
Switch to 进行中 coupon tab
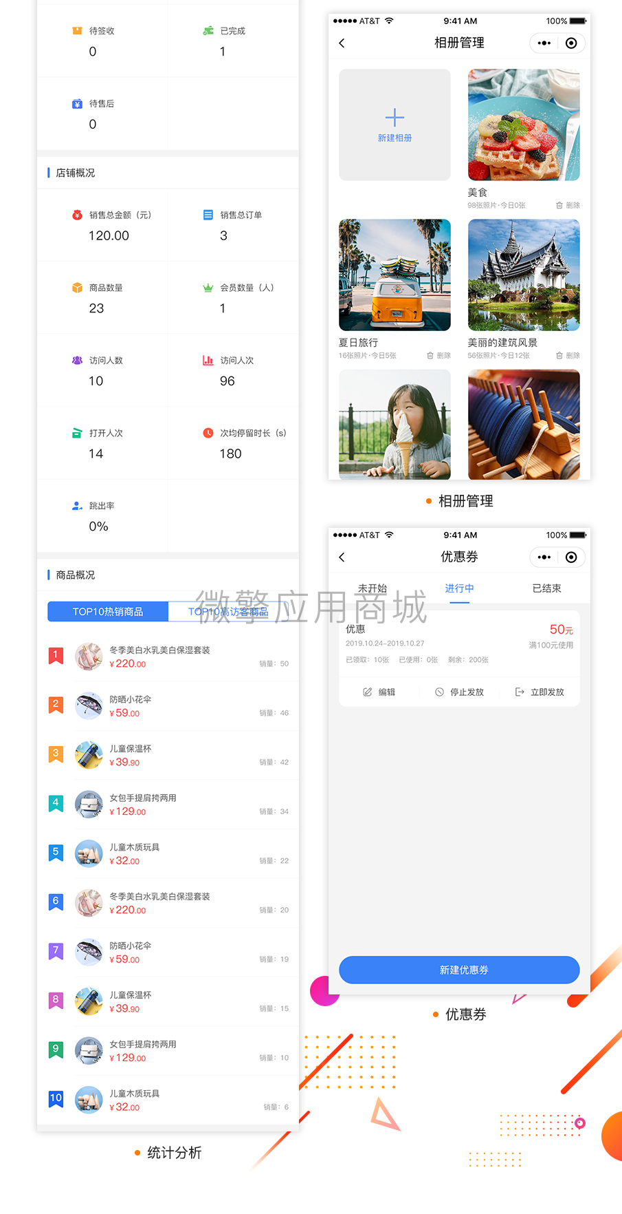459,588
